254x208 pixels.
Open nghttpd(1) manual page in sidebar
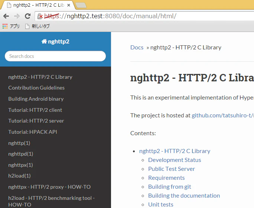(x=20, y=154)
